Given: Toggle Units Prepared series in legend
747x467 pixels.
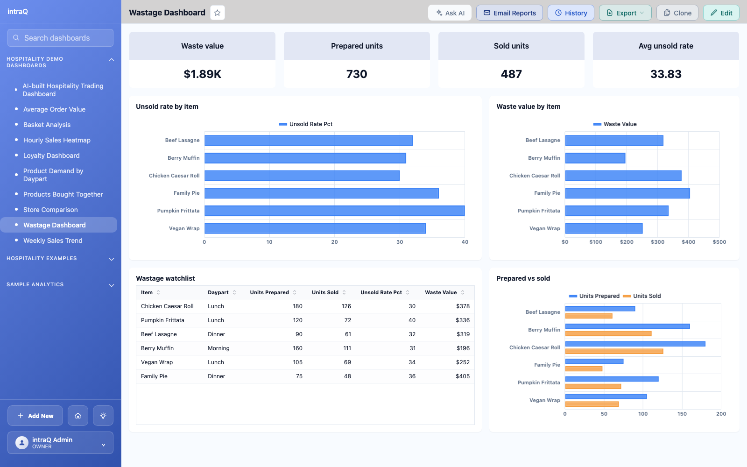Looking at the screenshot, I should (594, 296).
